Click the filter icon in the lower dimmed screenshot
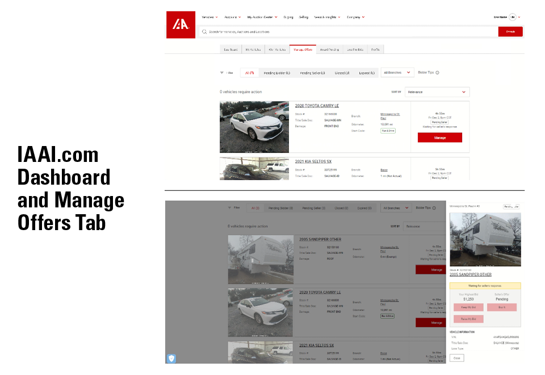The image size is (545, 375). pyautogui.click(x=229, y=208)
